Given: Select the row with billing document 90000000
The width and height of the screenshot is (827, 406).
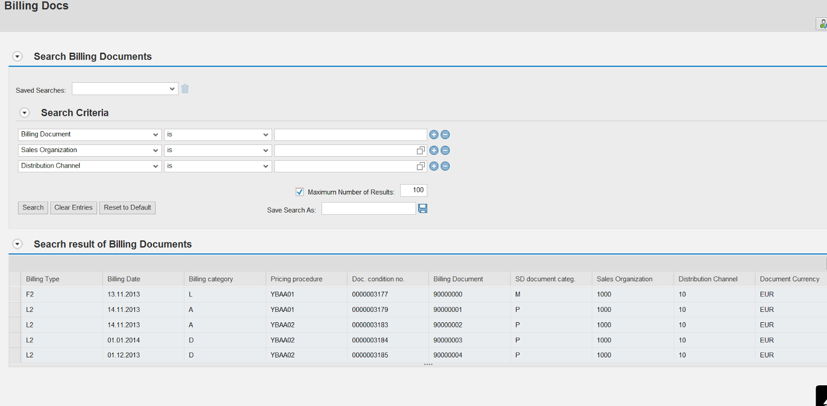Looking at the screenshot, I should pyautogui.click(x=14, y=294).
